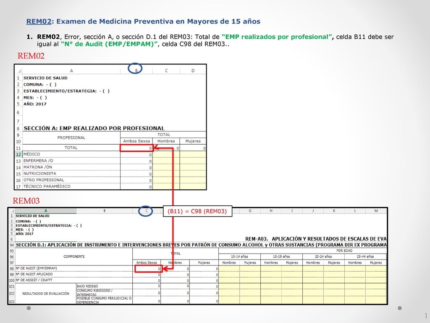This screenshot has width=430, height=323.
Task: Click the COMUNA cell in REM02 sheet
Action: (40, 85)
